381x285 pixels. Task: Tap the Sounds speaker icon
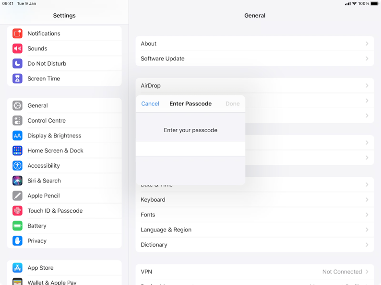(x=17, y=48)
